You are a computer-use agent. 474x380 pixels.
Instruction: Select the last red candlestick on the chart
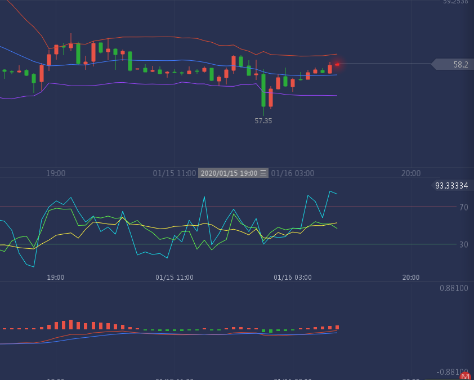pos(330,69)
